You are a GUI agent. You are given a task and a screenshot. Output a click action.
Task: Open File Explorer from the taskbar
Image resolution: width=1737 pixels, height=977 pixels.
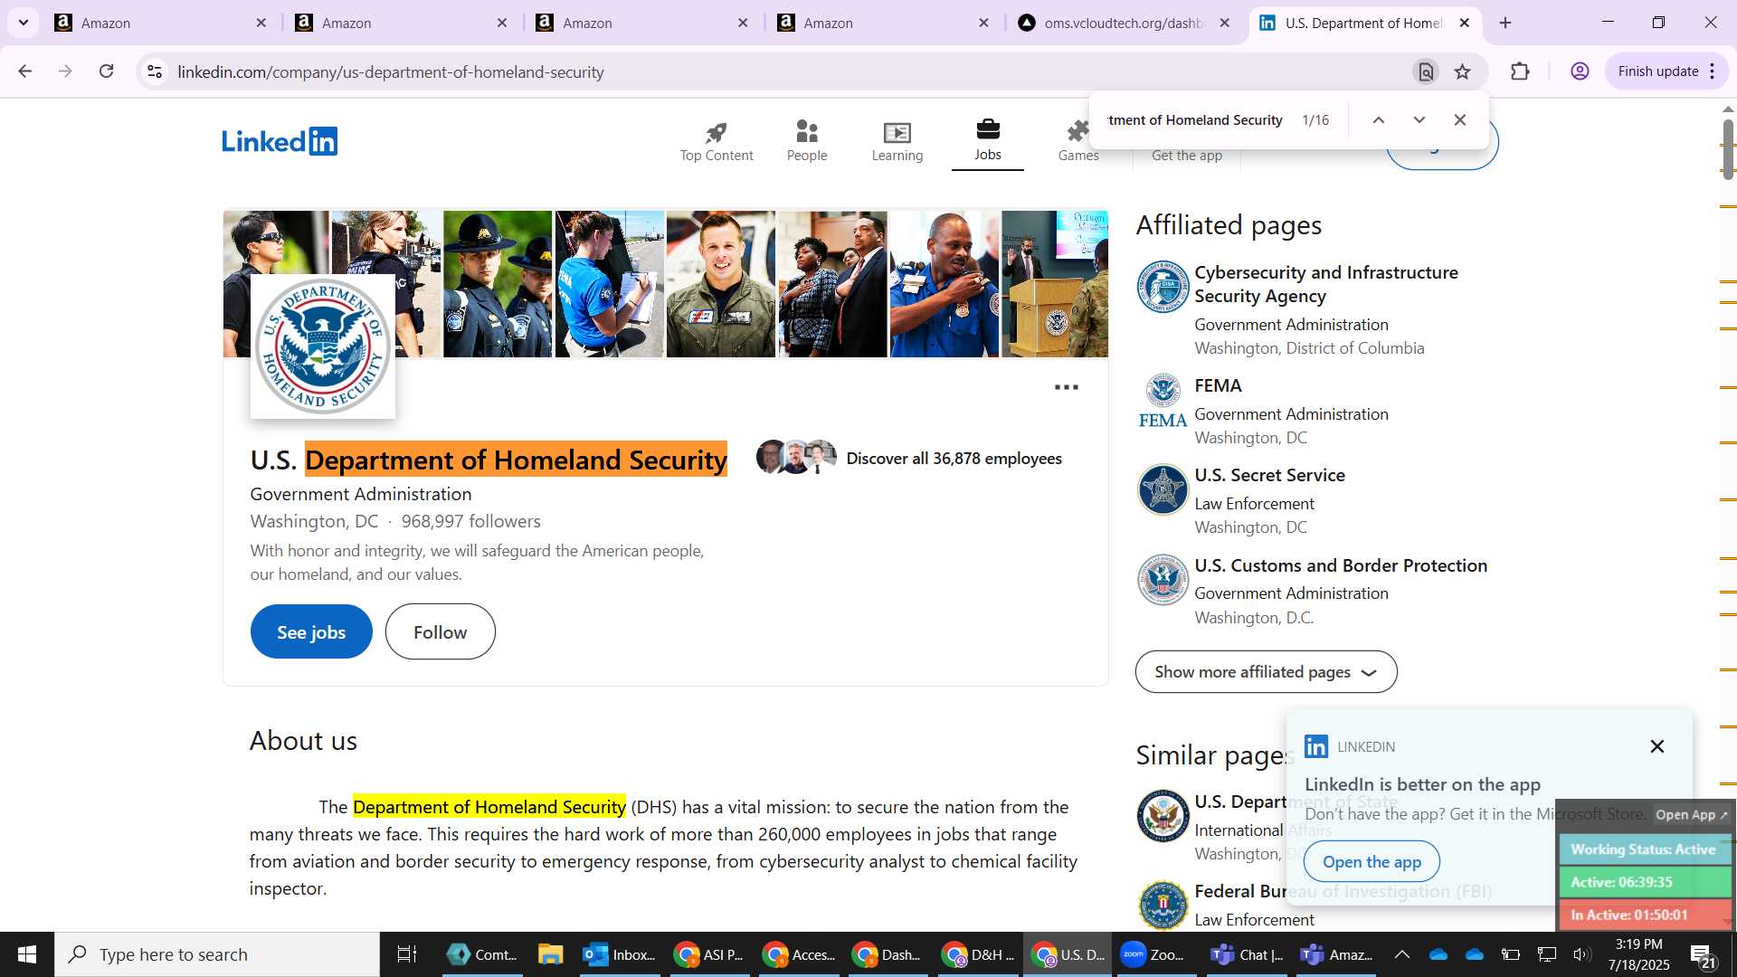coord(550,954)
